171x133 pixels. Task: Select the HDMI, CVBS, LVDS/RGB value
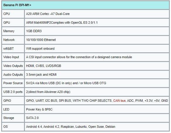click(44, 66)
